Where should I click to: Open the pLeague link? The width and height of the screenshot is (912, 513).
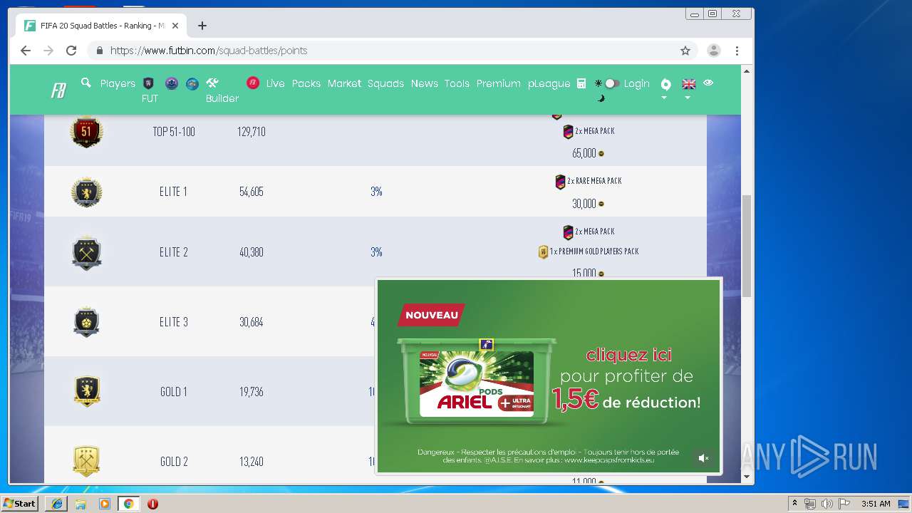click(x=549, y=83)
